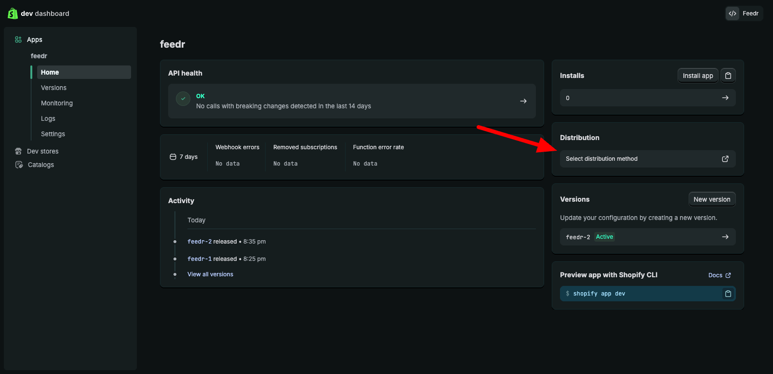The image size is (773, 374).
Task: Go to Versions in sidebar
Action: (53, 88)
